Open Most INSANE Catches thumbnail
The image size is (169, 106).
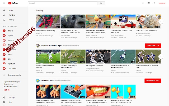123,56
